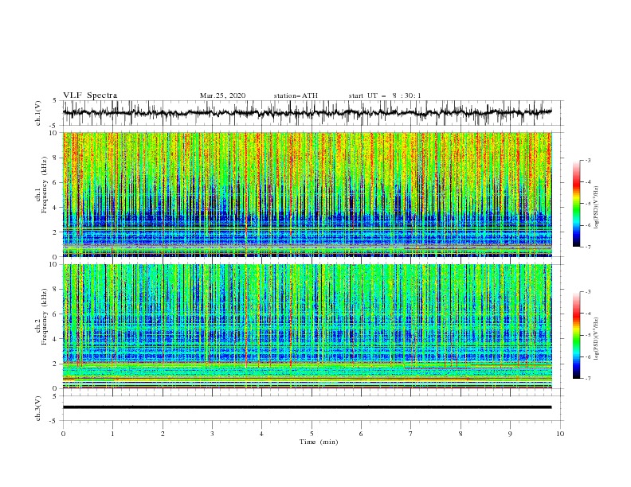Click the ch.2 Frequency (kHz) axis label
Viewport: 631px width, 487px height.
click(41, 317)
